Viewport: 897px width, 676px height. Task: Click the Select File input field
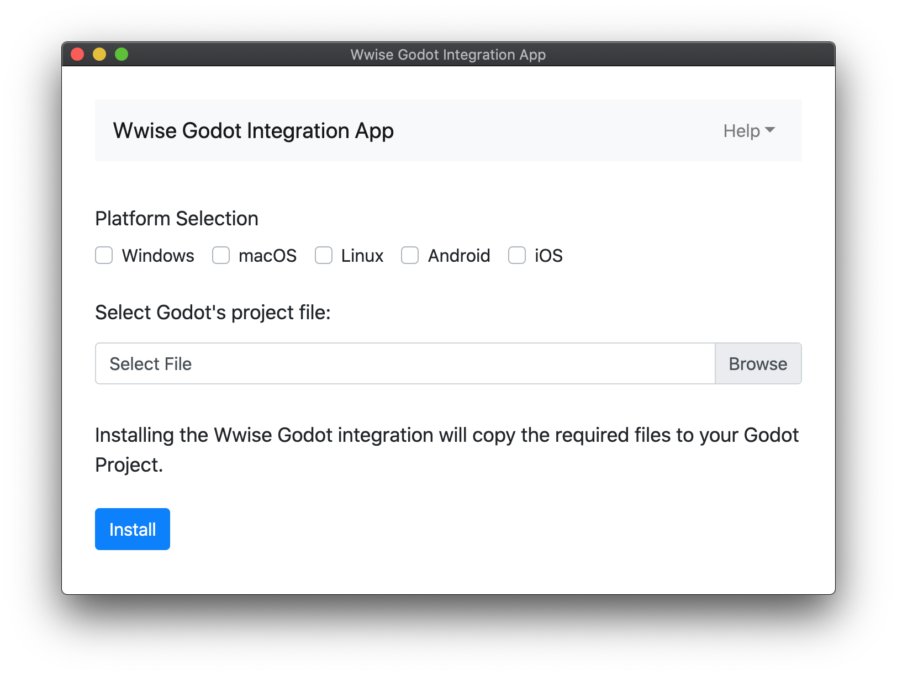405,363
